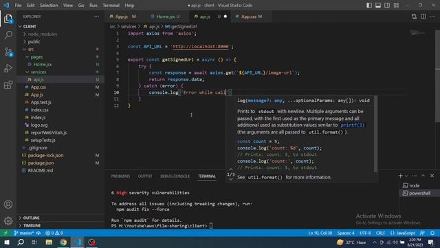Open File Explorer from the taskbar
This screenshot has width=440, height=248.
click(x=49, y=242)
